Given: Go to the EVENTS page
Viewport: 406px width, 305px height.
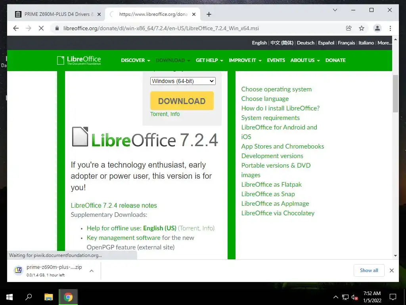Looking at the screenshot, I should [x=276, y=60].
